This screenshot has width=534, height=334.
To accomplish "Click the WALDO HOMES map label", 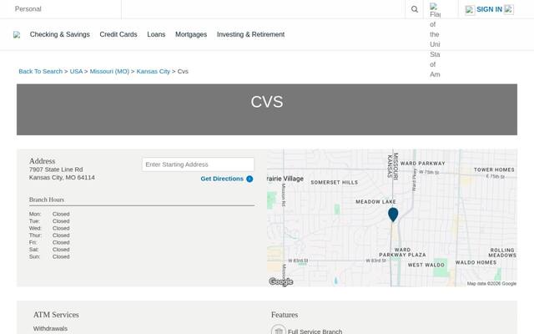I will [476, 262].
